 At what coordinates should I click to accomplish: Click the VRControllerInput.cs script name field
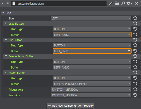coord(59,4)
